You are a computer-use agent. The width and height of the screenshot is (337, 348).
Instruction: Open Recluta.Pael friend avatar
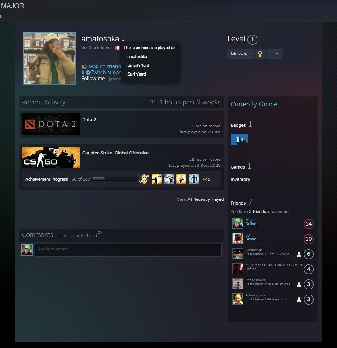click(237, 268)
